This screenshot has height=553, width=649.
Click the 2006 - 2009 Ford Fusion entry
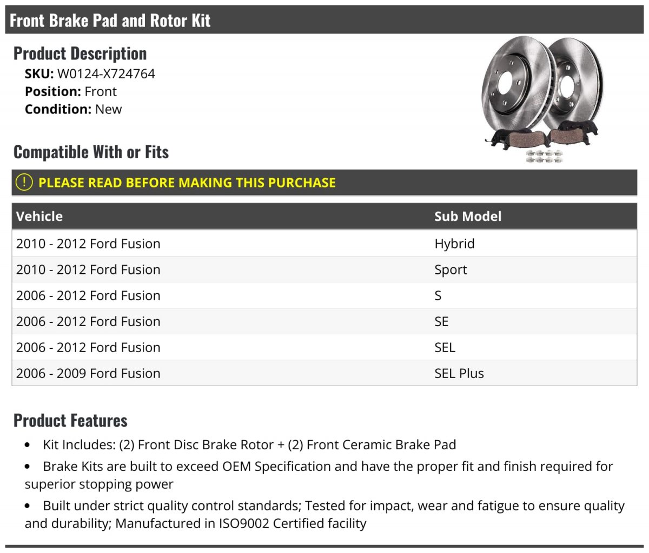88,373
